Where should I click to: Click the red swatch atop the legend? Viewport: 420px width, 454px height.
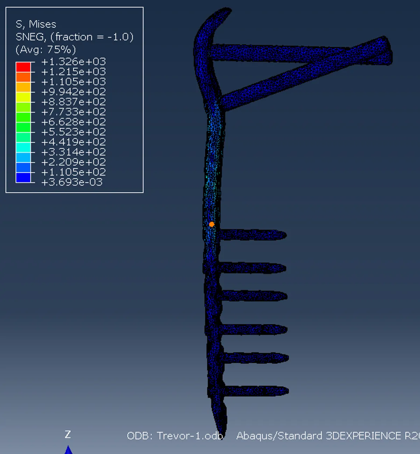pyautogui.click(x=23, y=67)
